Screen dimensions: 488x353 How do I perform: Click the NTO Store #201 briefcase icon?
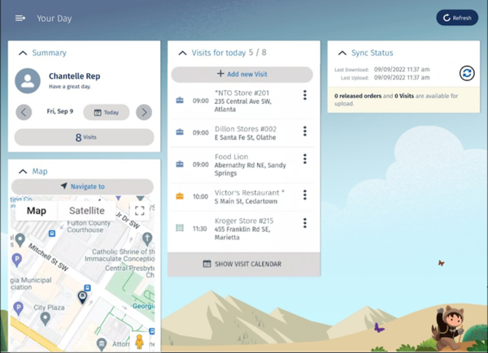coord(180,101)
